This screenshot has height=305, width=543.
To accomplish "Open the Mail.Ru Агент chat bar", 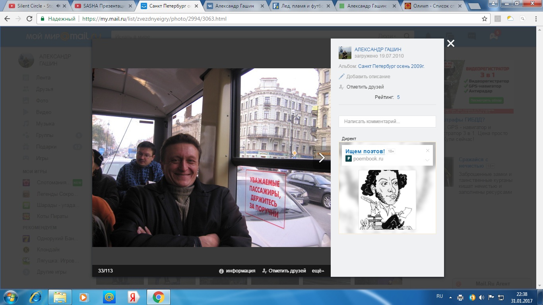I will click(492, 284).
